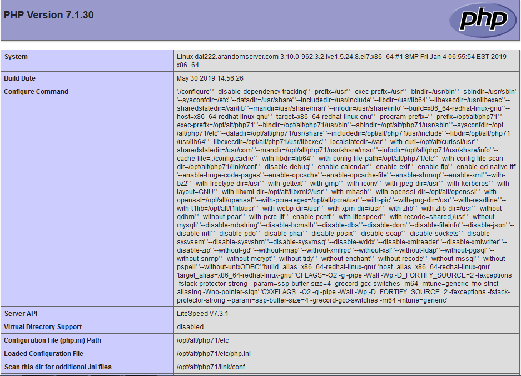Select the PHP Version 7.1.30 heading
Screen dimensions: 521x376
tap(48, 15)
